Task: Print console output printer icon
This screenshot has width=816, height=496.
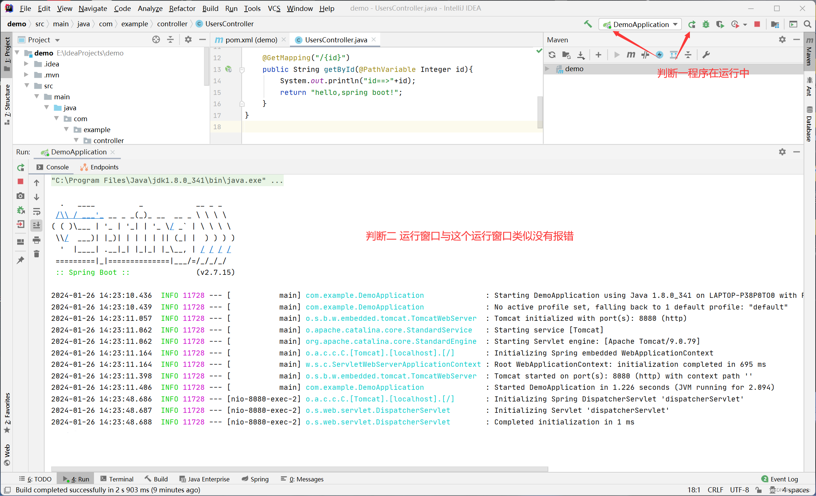Action: (37, 240)
